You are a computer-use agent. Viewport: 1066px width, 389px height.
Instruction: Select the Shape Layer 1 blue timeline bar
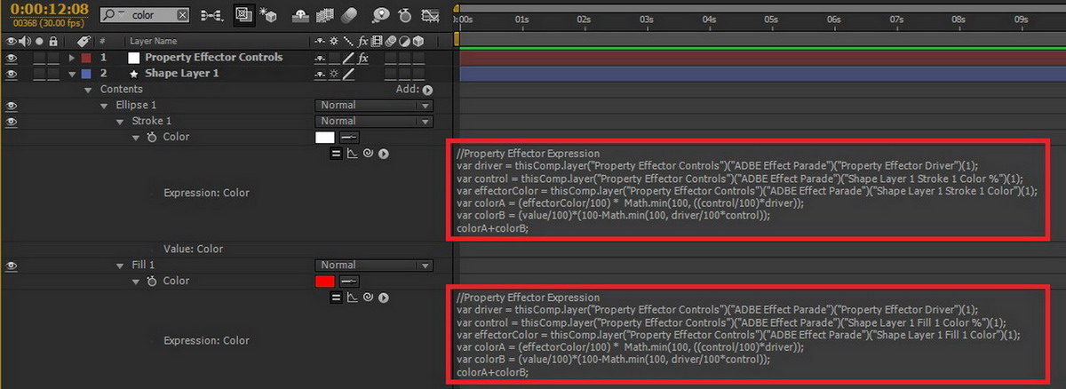click(x=761, y=74)
